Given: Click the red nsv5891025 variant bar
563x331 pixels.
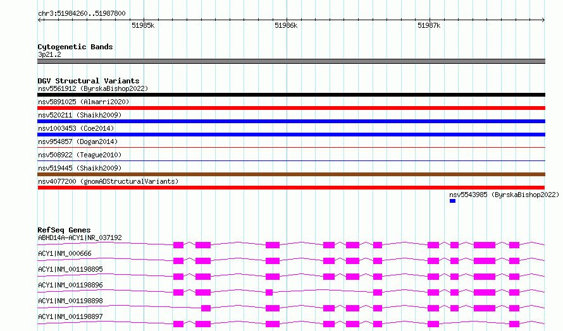Looking at the screenshot, I should (291, 108).
